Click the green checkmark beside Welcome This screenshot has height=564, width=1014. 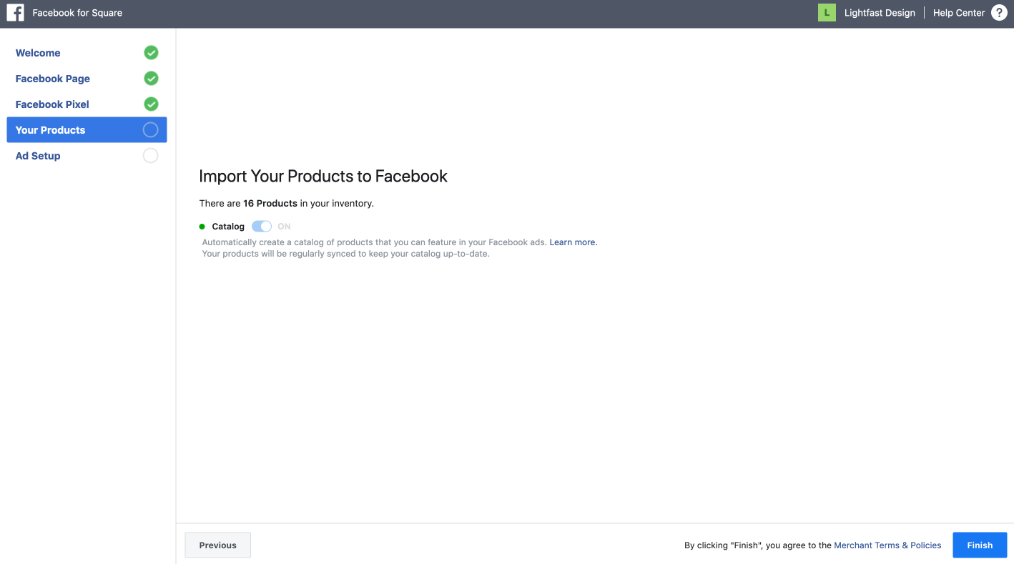click(x=151, y=52)
